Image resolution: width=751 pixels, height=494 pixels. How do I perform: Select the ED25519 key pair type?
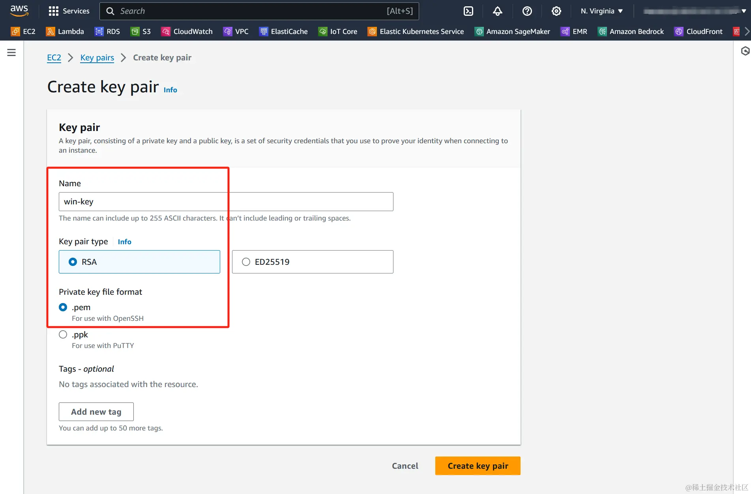click(x=313, y=262)
